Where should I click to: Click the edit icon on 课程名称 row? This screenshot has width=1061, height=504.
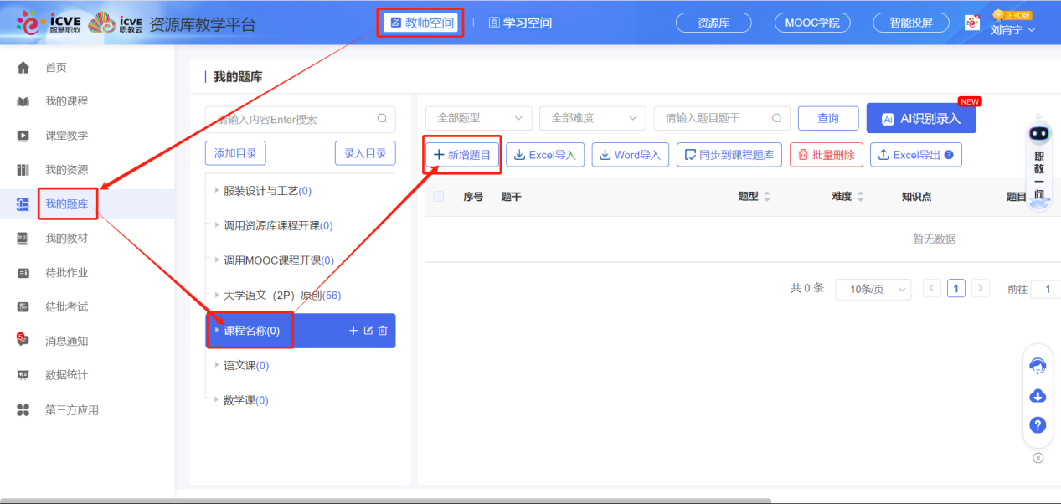click(x=368, y=331)
